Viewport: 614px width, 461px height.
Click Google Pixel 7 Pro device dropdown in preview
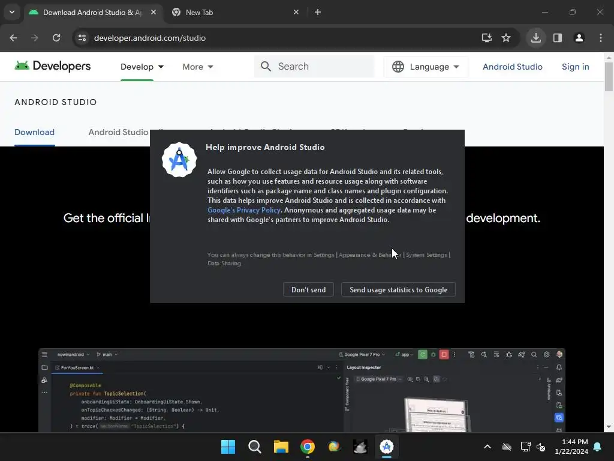362,354
